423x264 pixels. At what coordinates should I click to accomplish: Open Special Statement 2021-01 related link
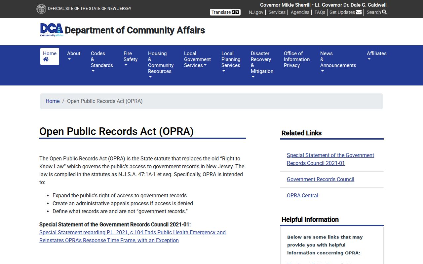point(330,159)
